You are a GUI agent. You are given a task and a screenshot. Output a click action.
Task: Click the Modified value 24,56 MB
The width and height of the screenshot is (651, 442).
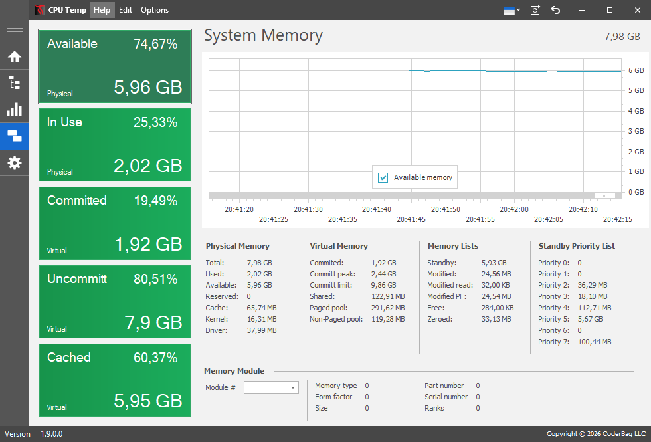tap(496, 274)
